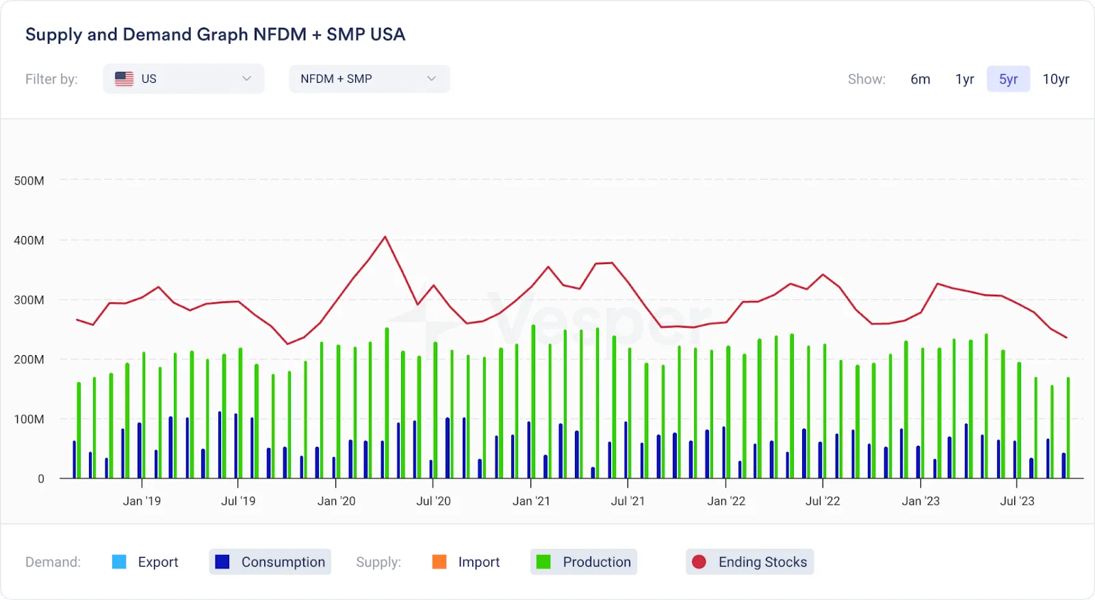Click the 400M y-axis value
1095x600 pixels.
click(x=29, y=240)
